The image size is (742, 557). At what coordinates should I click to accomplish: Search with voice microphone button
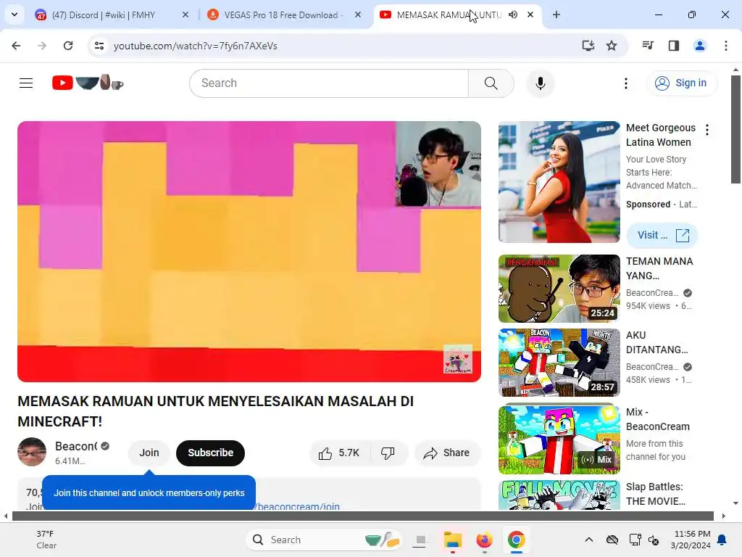(541, 83)
